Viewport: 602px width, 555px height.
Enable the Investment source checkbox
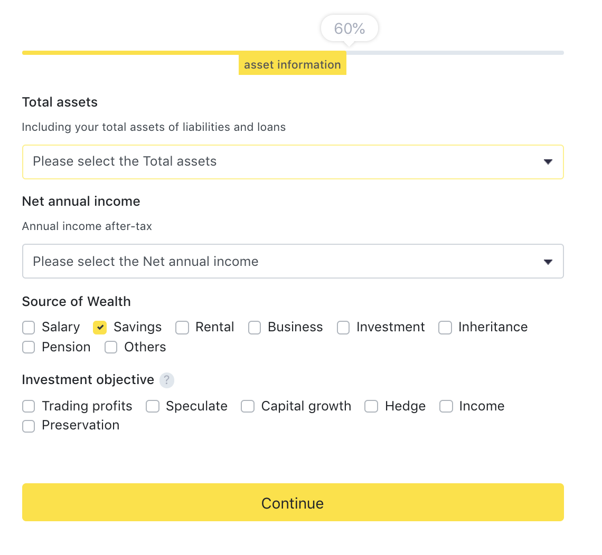343,328
